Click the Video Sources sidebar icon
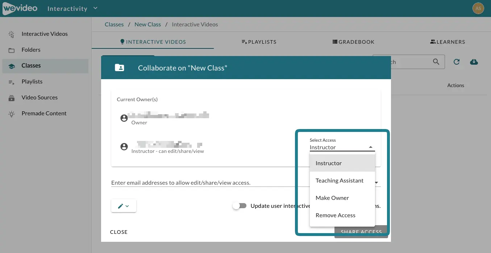The height and width of the screenshot is (253, 491). [12, 98]
